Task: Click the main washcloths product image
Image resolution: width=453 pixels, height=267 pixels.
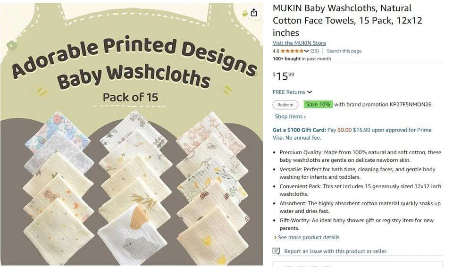Action: (132, 134)
